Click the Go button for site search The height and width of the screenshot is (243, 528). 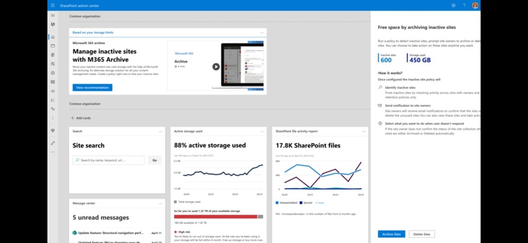(x=154, y=160)
